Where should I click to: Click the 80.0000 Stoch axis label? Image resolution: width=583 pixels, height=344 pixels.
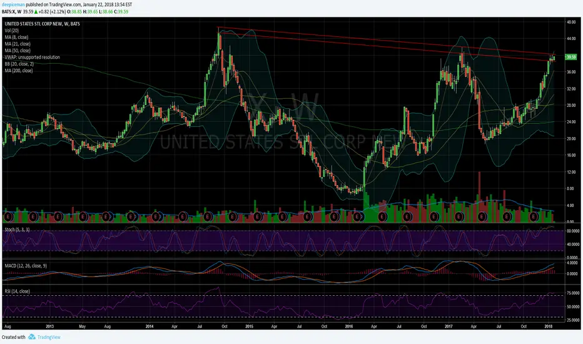point(572,231)
